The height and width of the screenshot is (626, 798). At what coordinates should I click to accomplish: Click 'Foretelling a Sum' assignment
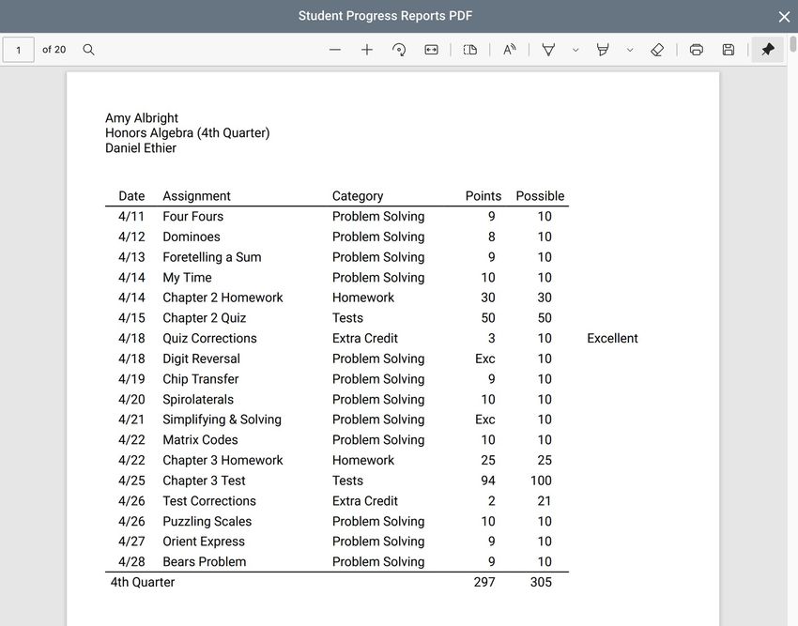pos(212,257)
